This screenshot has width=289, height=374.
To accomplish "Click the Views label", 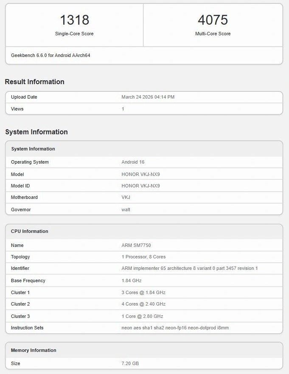I will [17, 109].
